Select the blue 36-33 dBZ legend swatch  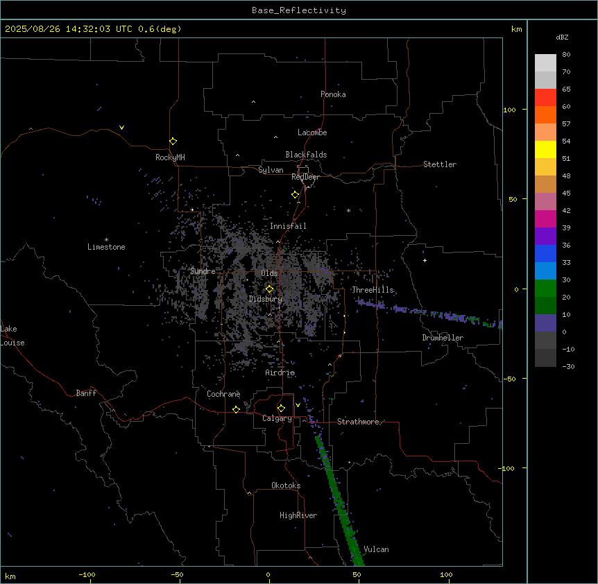[x=545, y=253]
